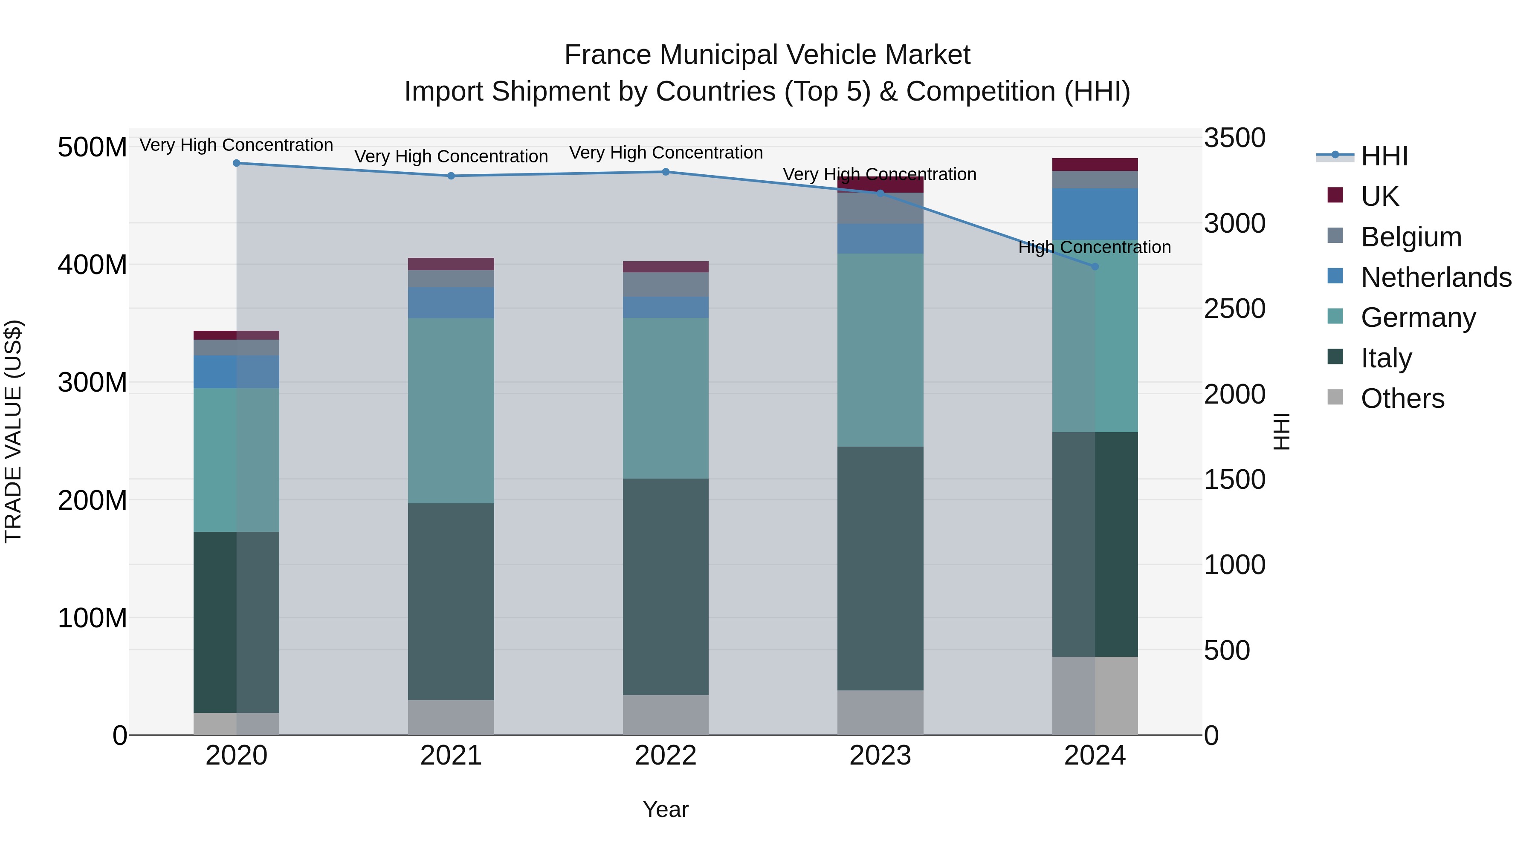Click the 3500 HHI axis tick label
The height and width of the screenshot is (863, 1535).
click(1235, 138)
